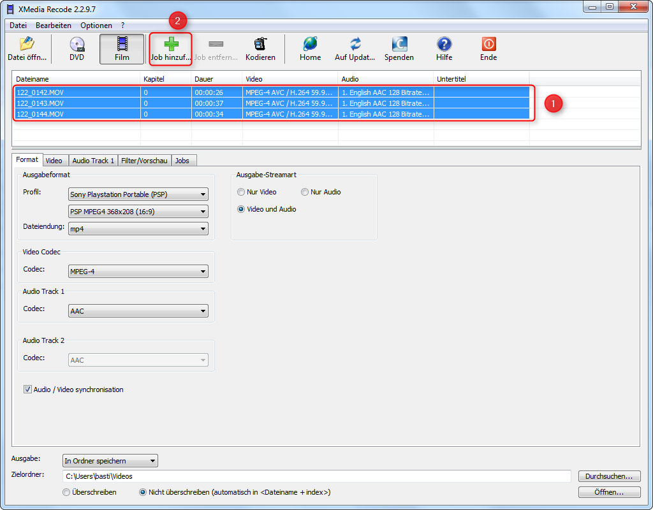Image resolution: width=653 pixels, height=510 pixels.
Task: Open the Home globe icon
Action: [x=310, y=45]
